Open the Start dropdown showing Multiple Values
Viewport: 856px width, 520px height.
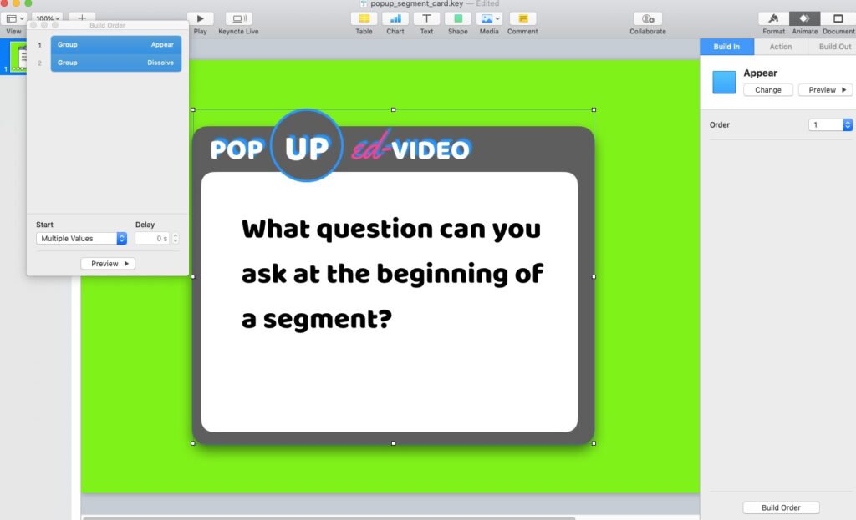coord(81,238)
